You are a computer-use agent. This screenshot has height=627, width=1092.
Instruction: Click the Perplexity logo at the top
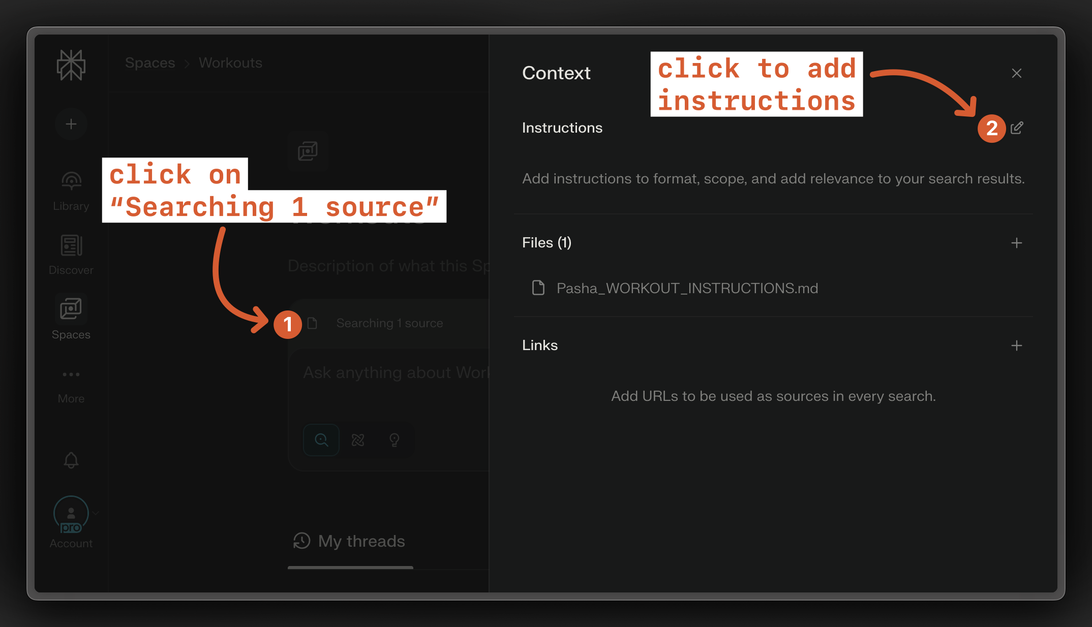point(71,65)
